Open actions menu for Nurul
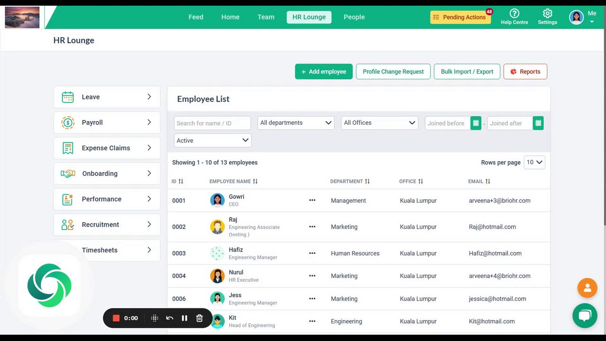 [312, 276]
